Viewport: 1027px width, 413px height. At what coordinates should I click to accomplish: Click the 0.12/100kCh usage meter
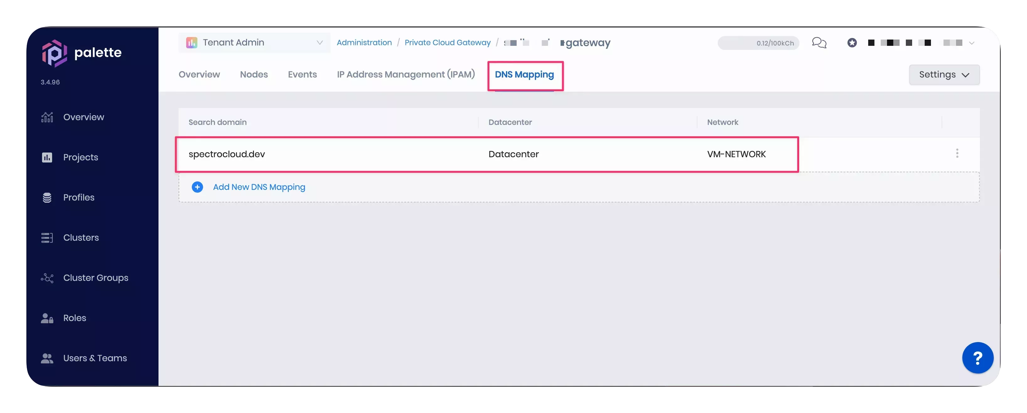click(757, 43)
